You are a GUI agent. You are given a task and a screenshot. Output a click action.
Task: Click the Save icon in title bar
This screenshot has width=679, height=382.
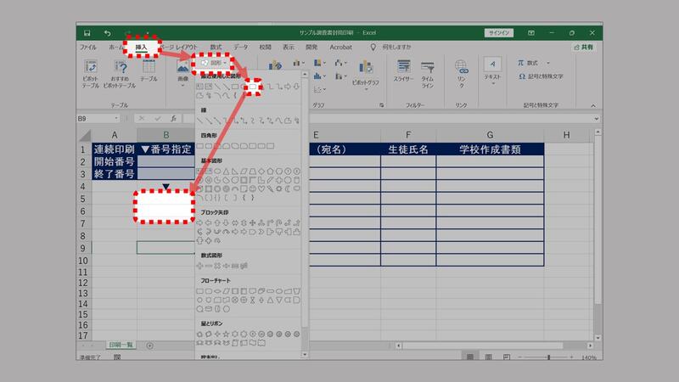[x=87, y=33]
